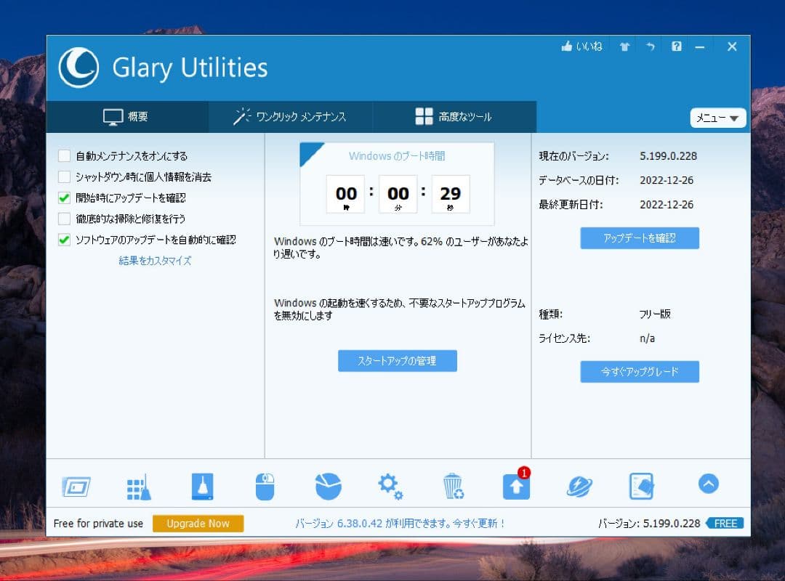785x581 pixels.
Task: Select the internet speed boost tool
Action: (x=579, y=487)
